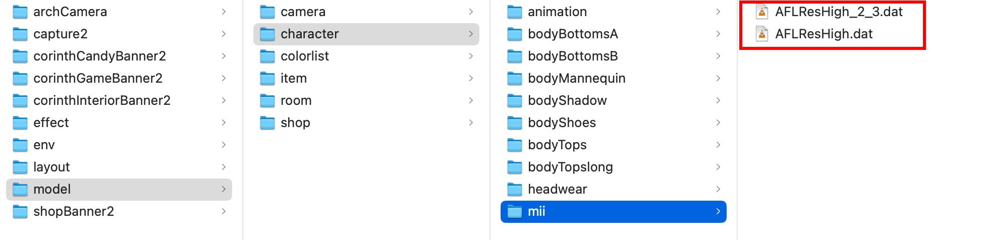Click the AFLResHigh.dat file icon
This screenshot has height=240, width=983.
pos(762,34)
